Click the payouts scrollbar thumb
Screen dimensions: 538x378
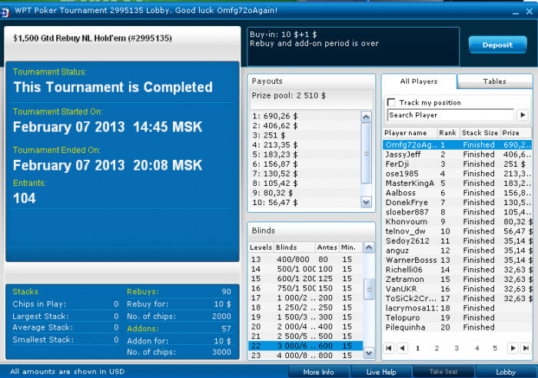[x=366, y=154]
